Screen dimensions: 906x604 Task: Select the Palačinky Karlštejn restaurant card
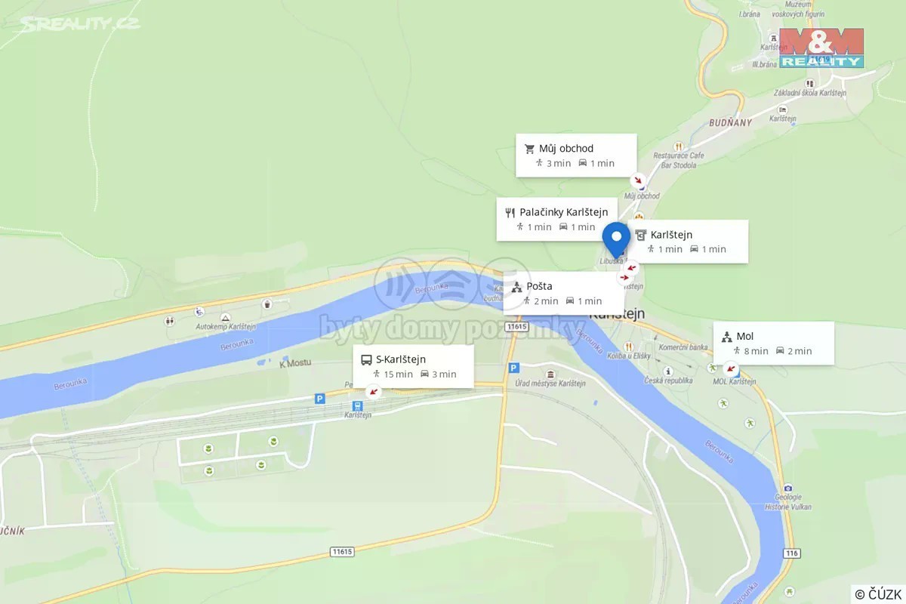tap(556, 219)
